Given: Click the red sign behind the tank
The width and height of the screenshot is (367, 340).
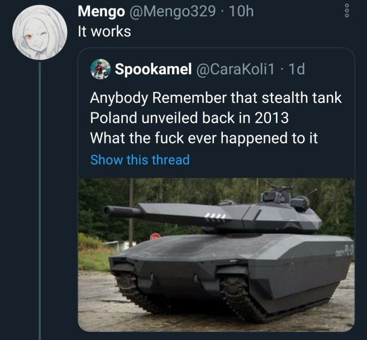Looking at the screenshot, I should pyautogui.click(x=155, y=236).
